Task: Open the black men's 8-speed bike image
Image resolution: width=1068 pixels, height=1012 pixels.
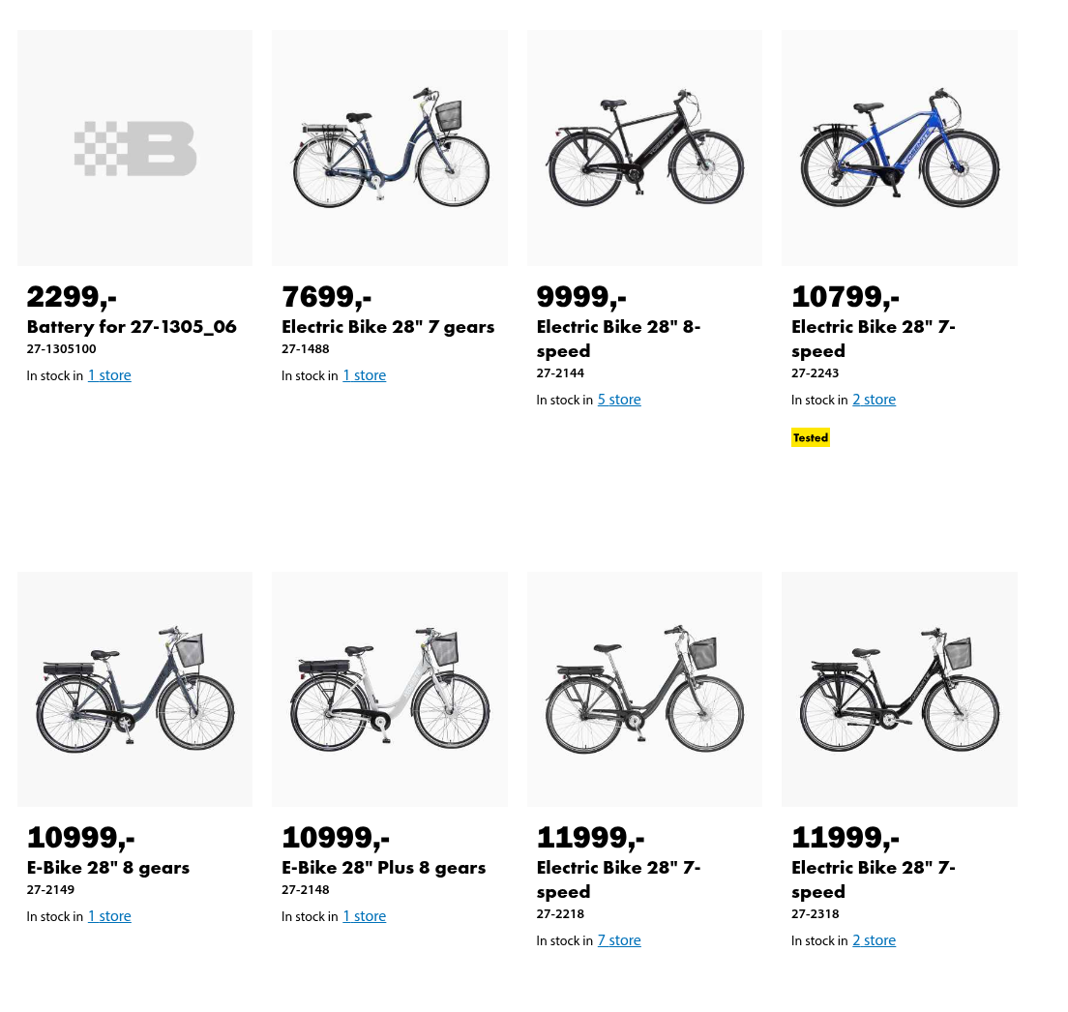Action: 644,148
